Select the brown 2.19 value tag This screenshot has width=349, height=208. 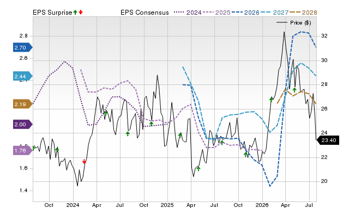pyautogui.click(x=23, y=104)
